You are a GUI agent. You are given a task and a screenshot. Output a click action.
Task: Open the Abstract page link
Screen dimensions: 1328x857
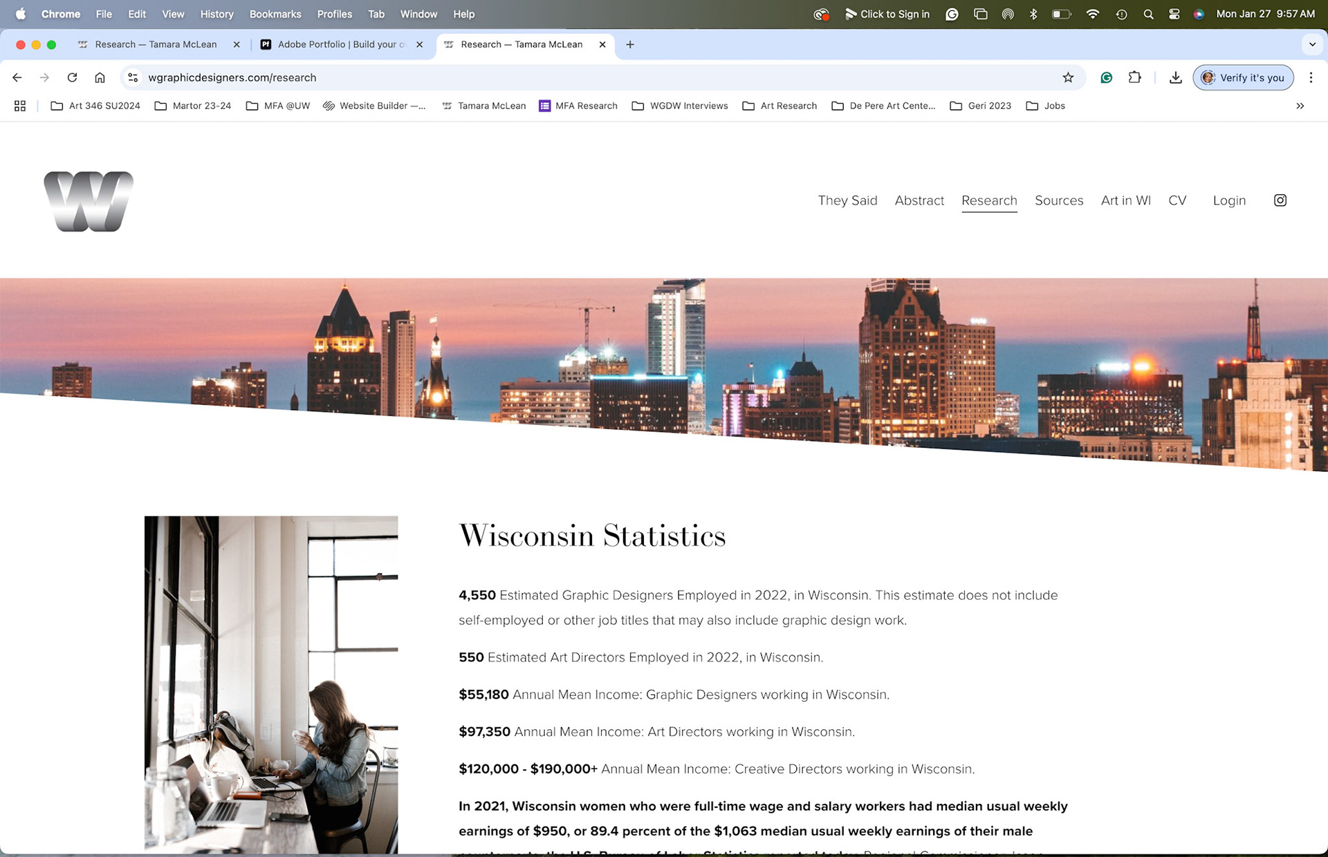click(919, 200)
